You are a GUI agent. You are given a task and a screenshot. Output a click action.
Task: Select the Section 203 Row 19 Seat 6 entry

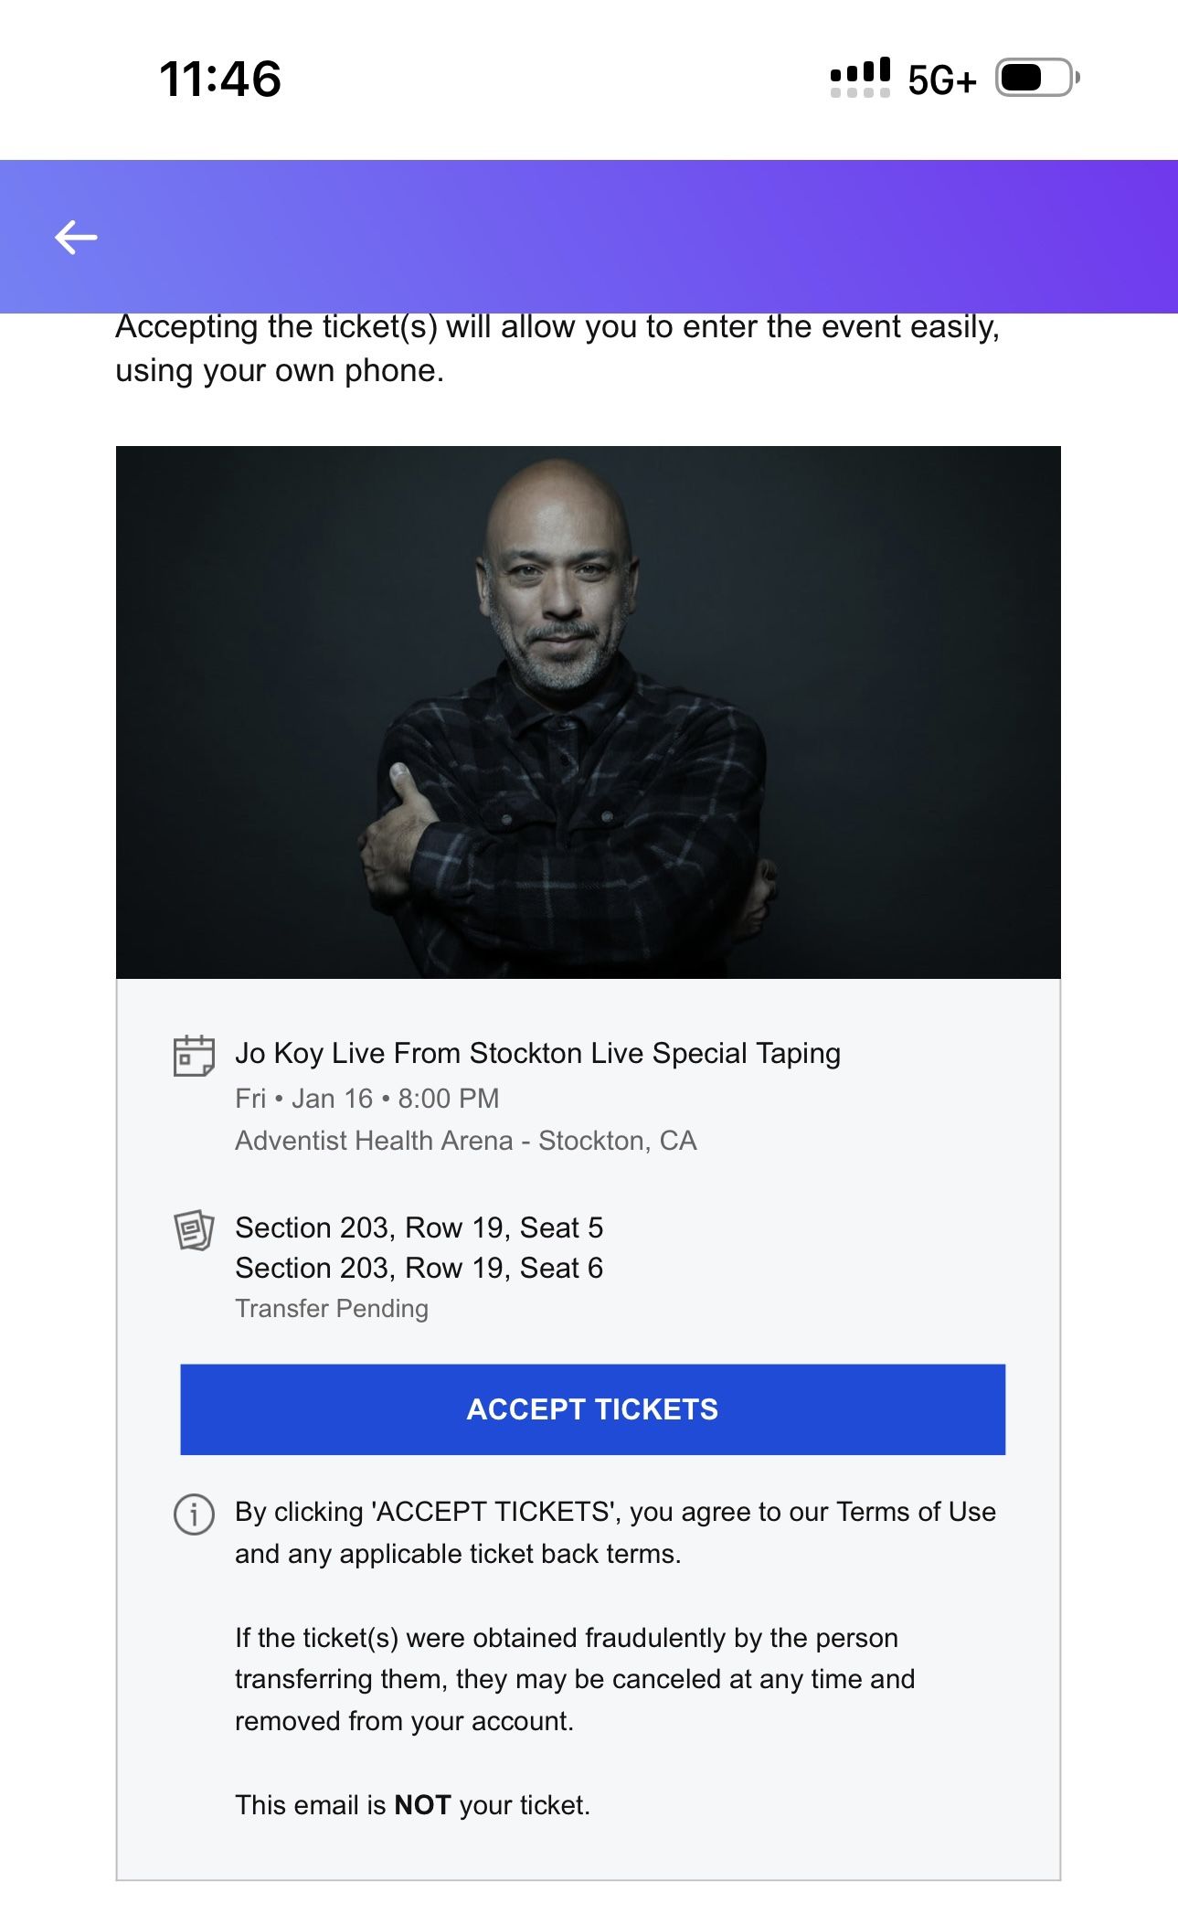coord(419,1268)
